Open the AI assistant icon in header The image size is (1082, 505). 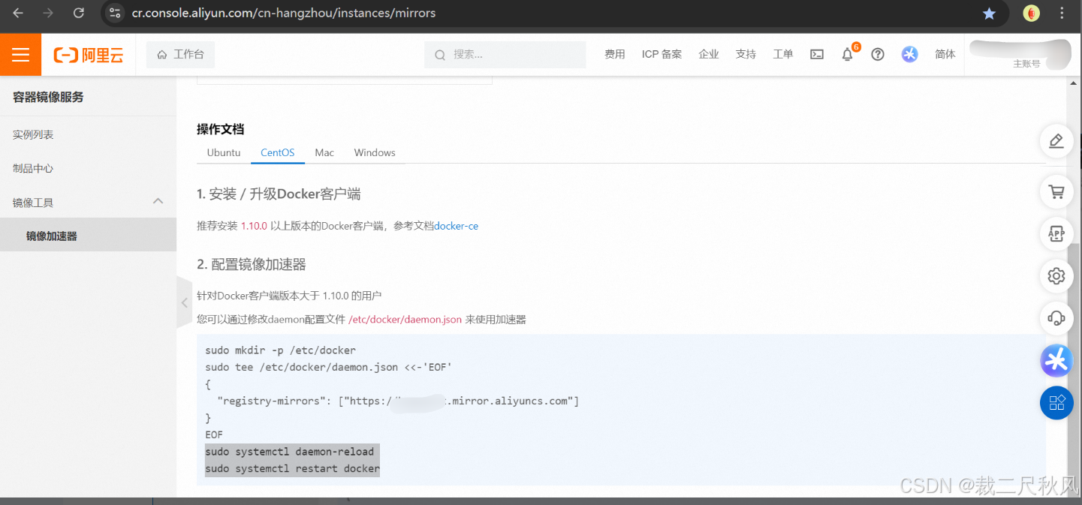pos(910,55)
